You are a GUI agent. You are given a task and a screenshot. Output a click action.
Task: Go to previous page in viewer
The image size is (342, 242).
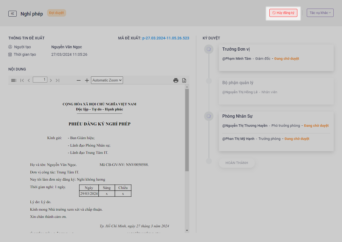[x=29, y=80]
